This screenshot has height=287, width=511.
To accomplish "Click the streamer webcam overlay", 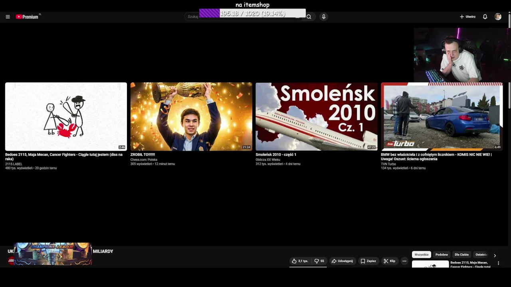I will point(461,55).
